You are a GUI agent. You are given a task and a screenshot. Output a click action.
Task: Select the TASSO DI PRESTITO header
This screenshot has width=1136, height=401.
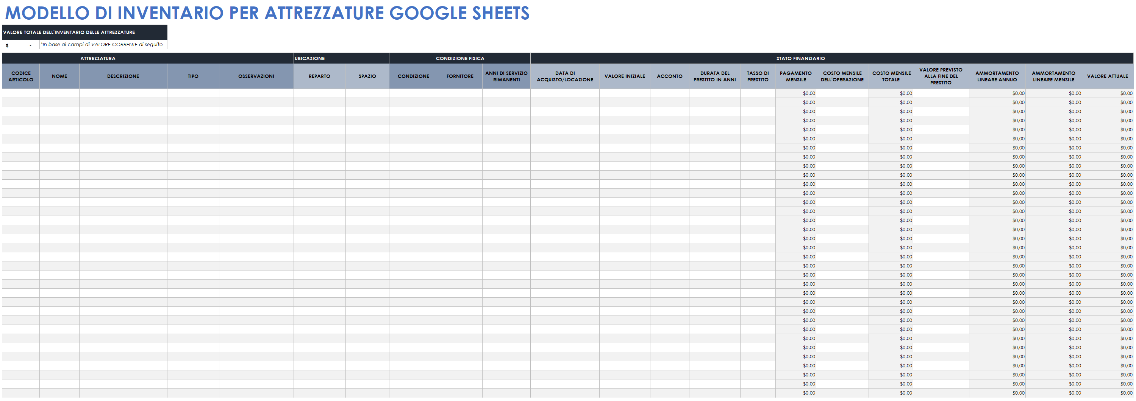pos(758,76)
